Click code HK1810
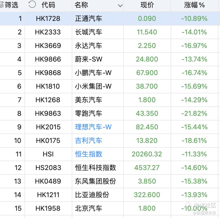Screen dimensions: 220x218 click(x=48, y=86)
